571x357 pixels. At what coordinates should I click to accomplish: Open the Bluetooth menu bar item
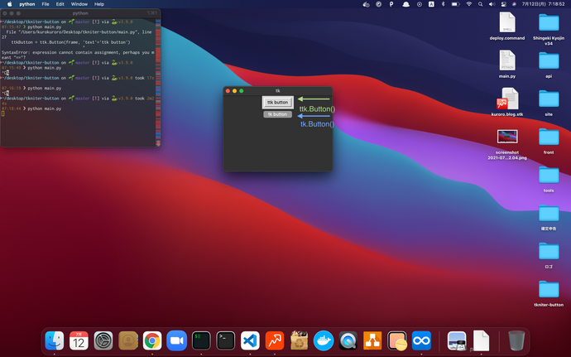click(444, 4)
